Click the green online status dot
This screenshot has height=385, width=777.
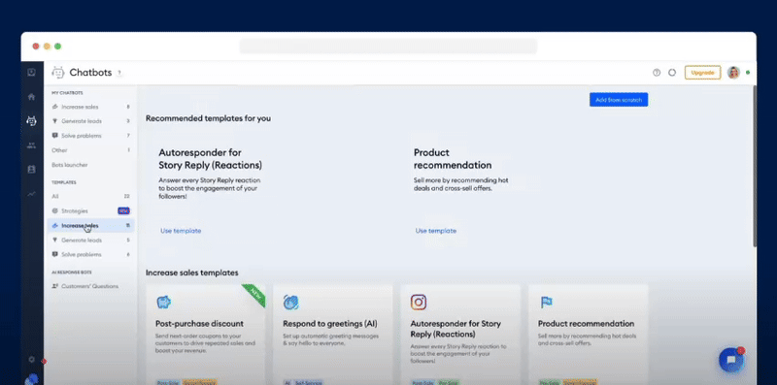click(x=748, y=73)
